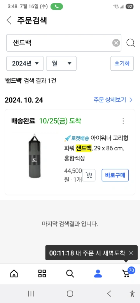Clear the 샌드백 search text
Screen dimensions: 140x303
[116, 43]
